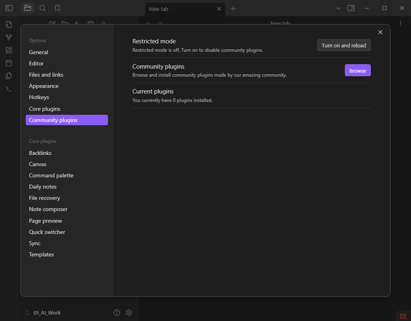411x321 pixels.
Task: Open Editor settings section
Action: tap(67, 63)
